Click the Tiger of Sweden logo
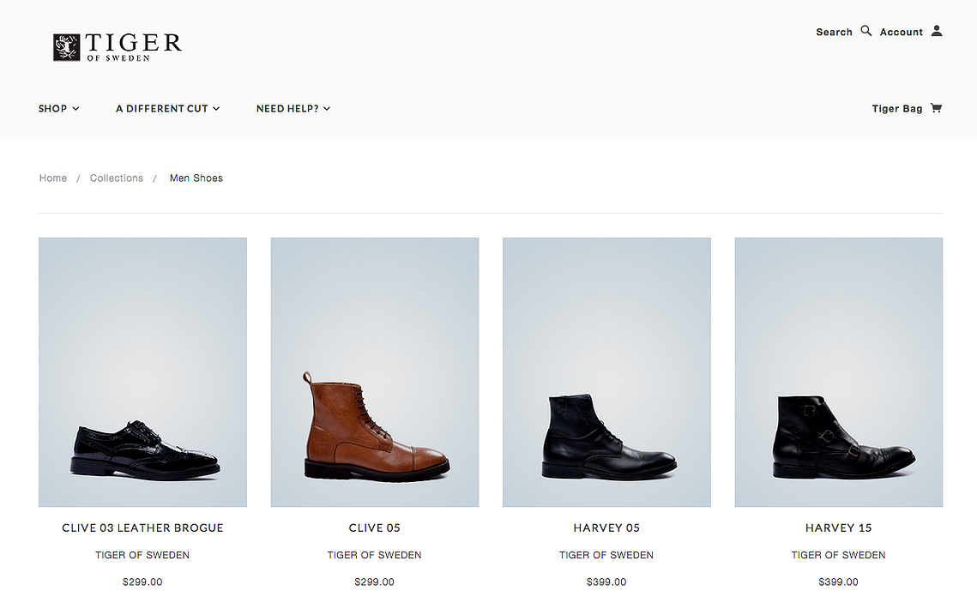 118,47
